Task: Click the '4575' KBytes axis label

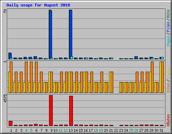Action: click(x=5, y=98)
